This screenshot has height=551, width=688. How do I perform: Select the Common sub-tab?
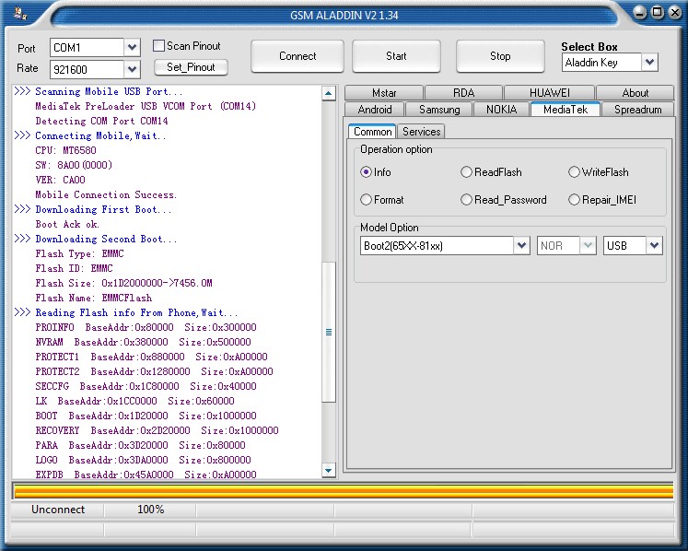tap(372, 132)
